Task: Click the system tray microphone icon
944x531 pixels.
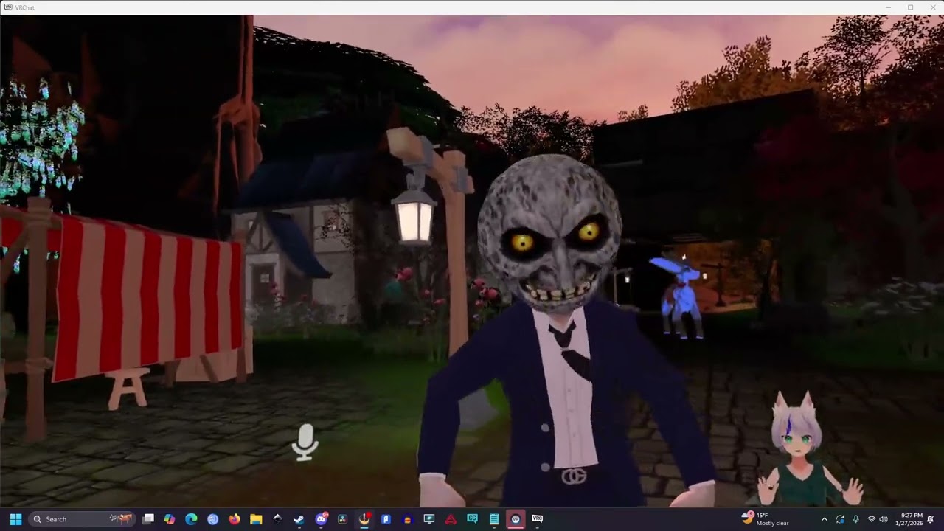Action: pyautogui.click(x=855, y=519)
